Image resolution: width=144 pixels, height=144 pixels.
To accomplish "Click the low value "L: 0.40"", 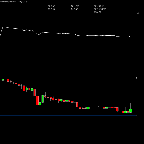I will coord(75,9).
